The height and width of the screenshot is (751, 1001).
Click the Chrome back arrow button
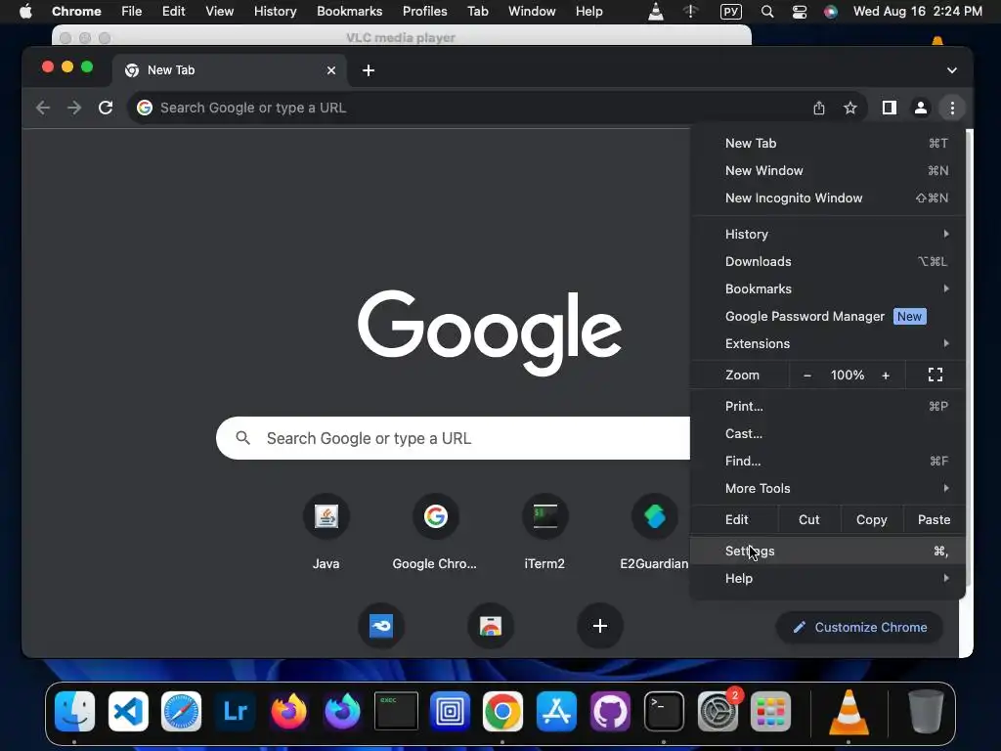(x=43, y=108)
